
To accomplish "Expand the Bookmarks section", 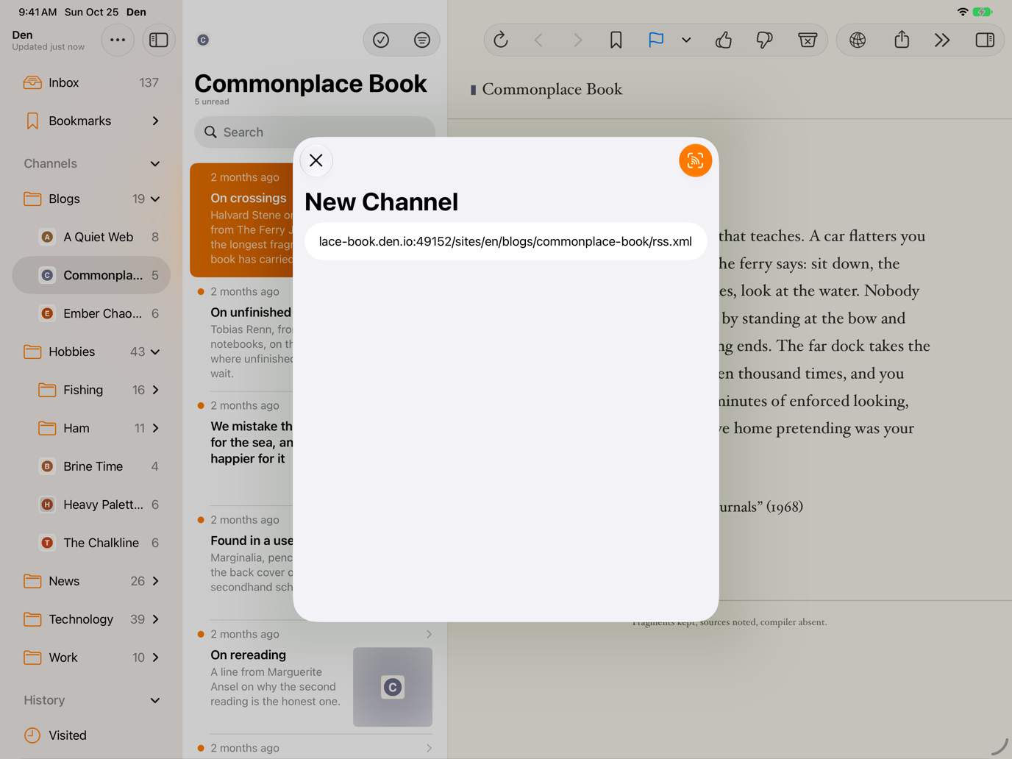I will click(x=155, y=121).
